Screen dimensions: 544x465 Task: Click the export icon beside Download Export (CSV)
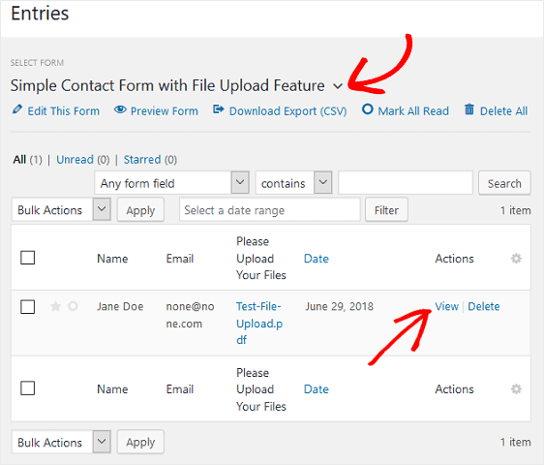point(218,109)
